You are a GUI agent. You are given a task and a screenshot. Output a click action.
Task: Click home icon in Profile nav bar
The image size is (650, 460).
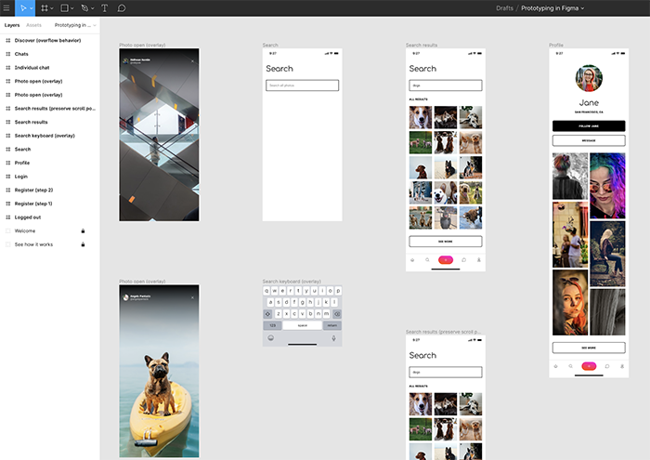point(556,366)
